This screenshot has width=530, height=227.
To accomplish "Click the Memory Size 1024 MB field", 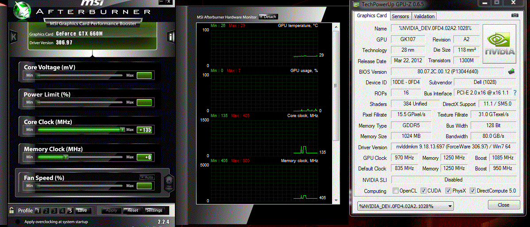I will (x=411, y=136).
